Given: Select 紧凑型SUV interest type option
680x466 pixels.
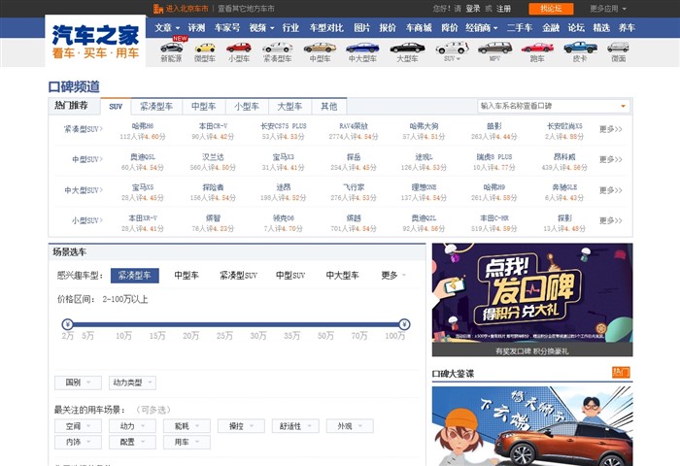Looking at the screenshot, I should (239, 276).
